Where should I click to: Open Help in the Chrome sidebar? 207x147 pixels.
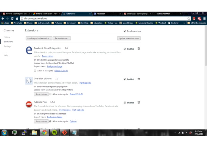(x=6, y=55)
